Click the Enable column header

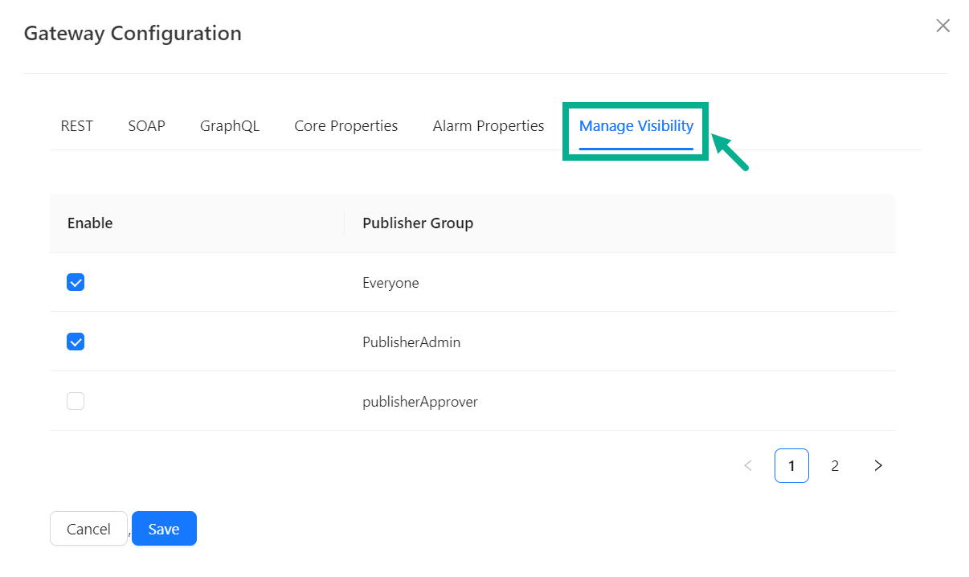click(90, 223)
